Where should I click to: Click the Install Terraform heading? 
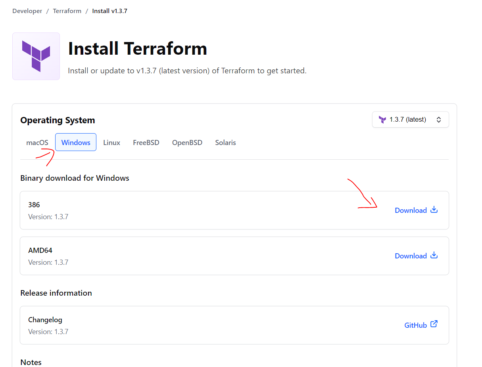[x=138, y=49]
